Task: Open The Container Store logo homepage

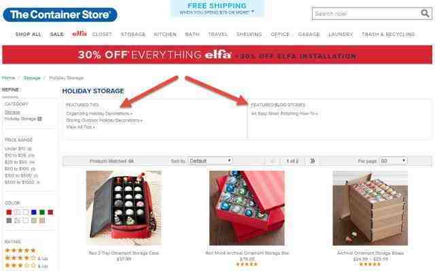Action: [60, 15]
